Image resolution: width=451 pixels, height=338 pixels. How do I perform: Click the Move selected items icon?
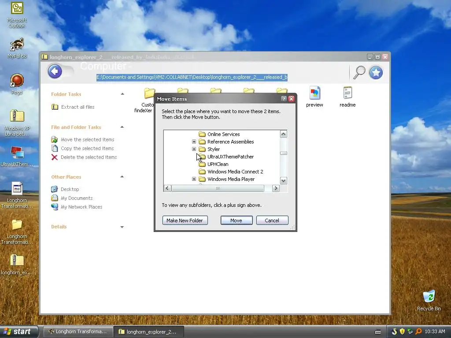[54, 140]
